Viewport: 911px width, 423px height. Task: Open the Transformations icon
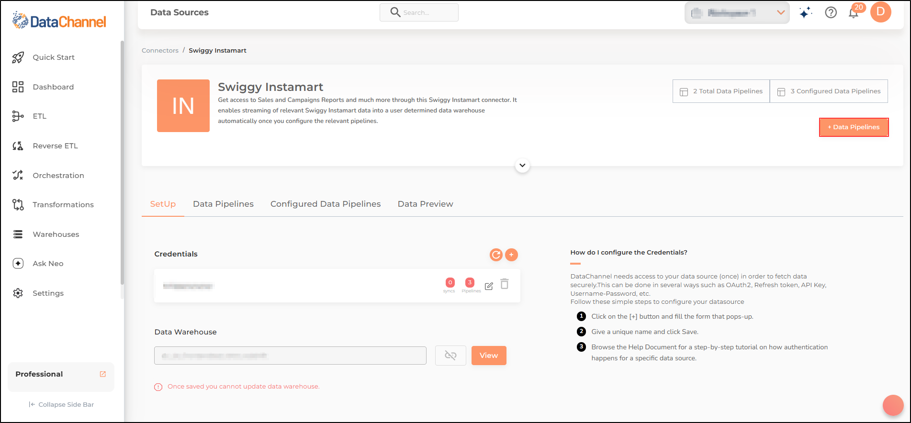tap(18, 205)
